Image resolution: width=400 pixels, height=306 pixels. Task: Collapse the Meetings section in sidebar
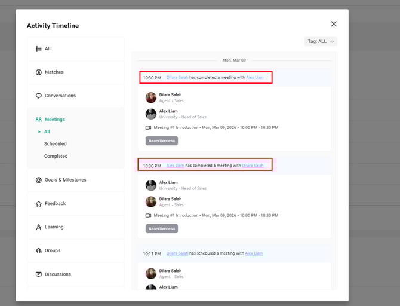[54, 120]
